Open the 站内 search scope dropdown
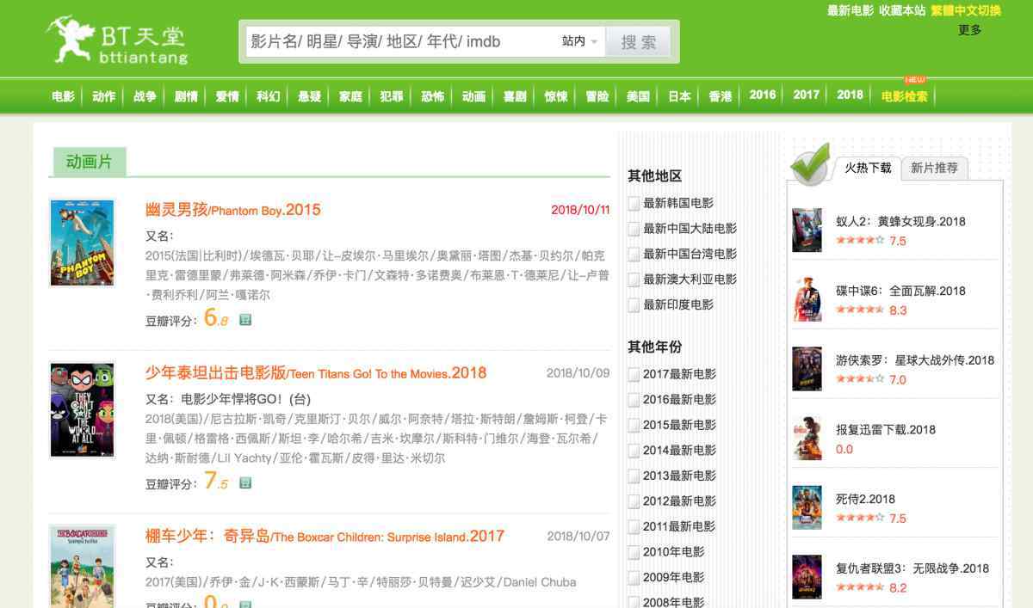 click(579, 41)
